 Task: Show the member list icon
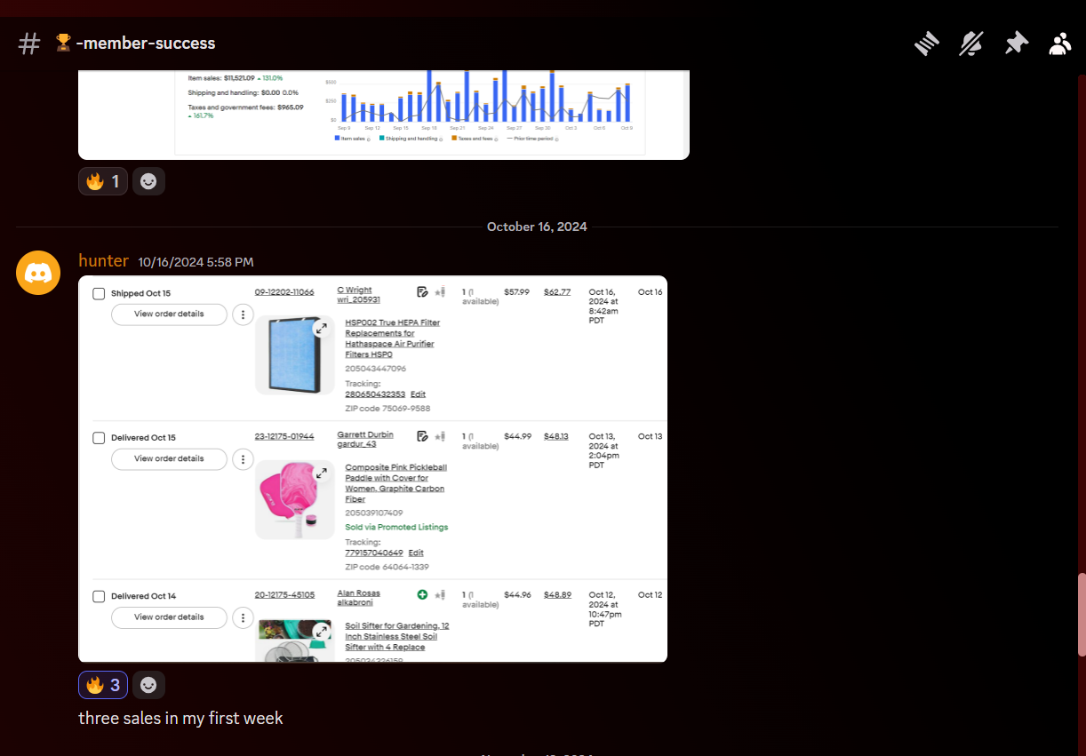tap(1059, 44)
